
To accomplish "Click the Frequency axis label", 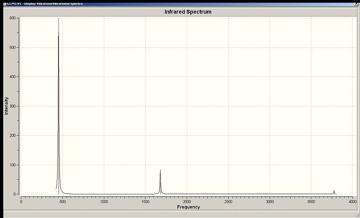I will [x=189, y=207].
